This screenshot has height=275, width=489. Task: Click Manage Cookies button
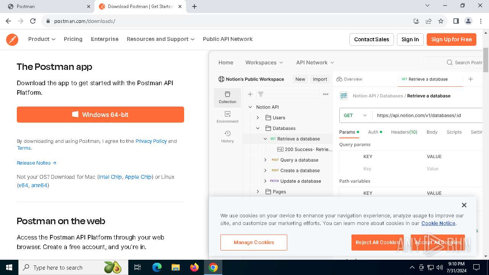254,243
